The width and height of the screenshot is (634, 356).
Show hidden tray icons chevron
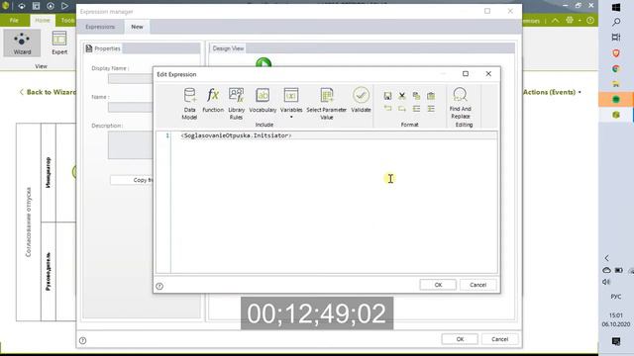click(x=606, y=258)
